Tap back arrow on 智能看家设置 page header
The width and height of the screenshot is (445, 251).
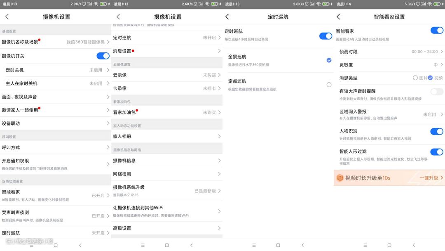tap(338, 17)
